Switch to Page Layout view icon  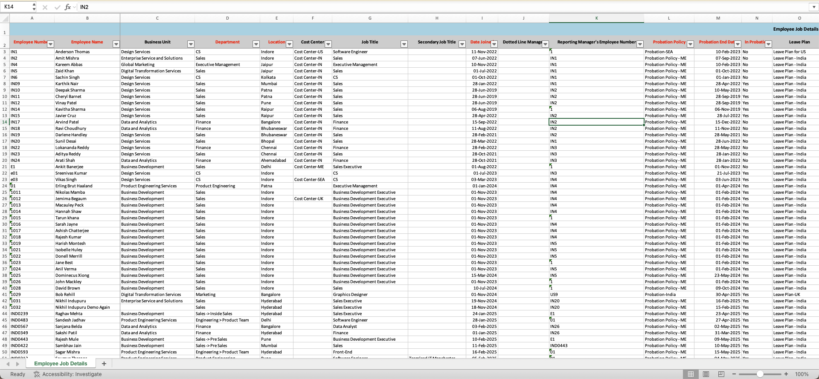tap(706, 374)
